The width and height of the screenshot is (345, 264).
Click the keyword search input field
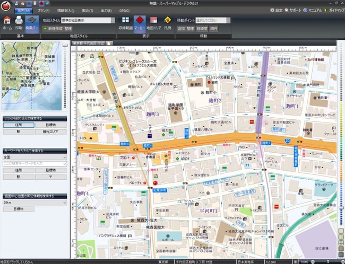point(32,163)
